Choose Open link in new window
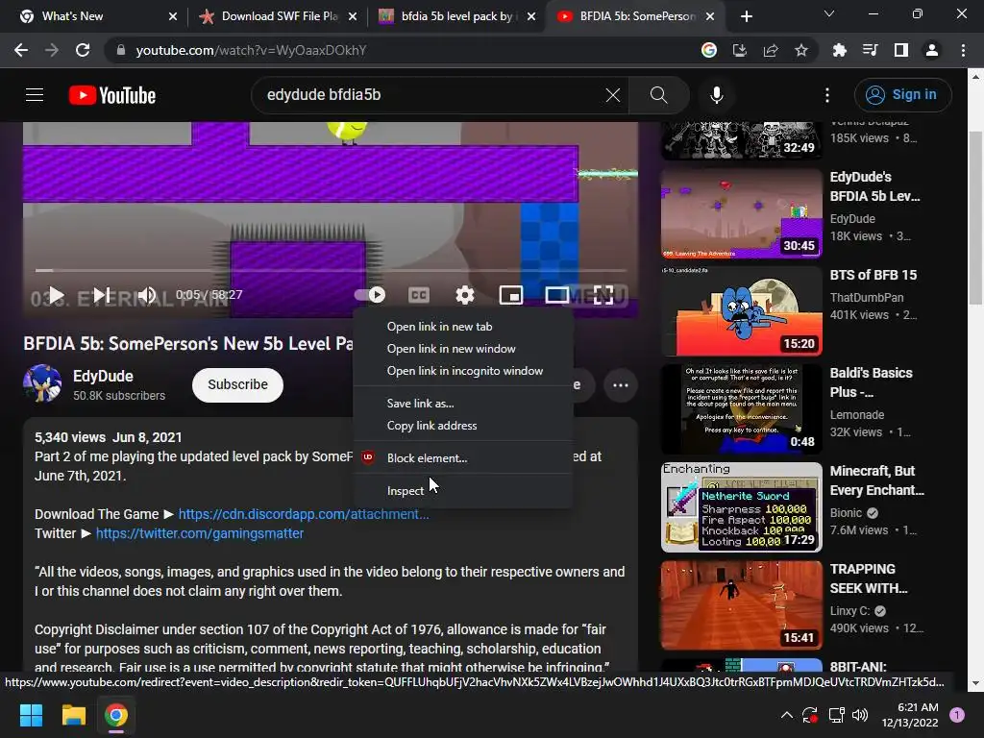The width and height of the screenshot is (984, 738). tap(463, 348)
